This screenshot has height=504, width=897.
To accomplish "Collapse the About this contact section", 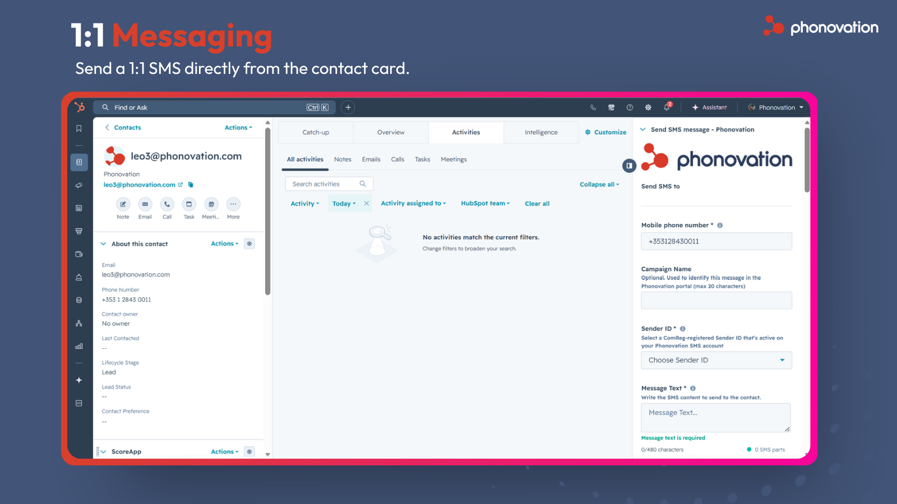I will click(103, 244).
